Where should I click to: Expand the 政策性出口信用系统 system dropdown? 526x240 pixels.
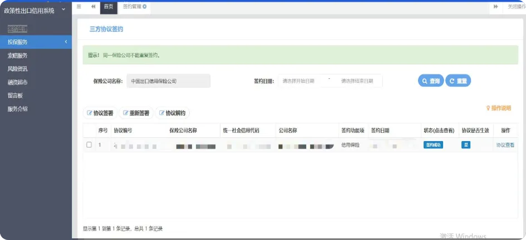click(x=63, y=9)
